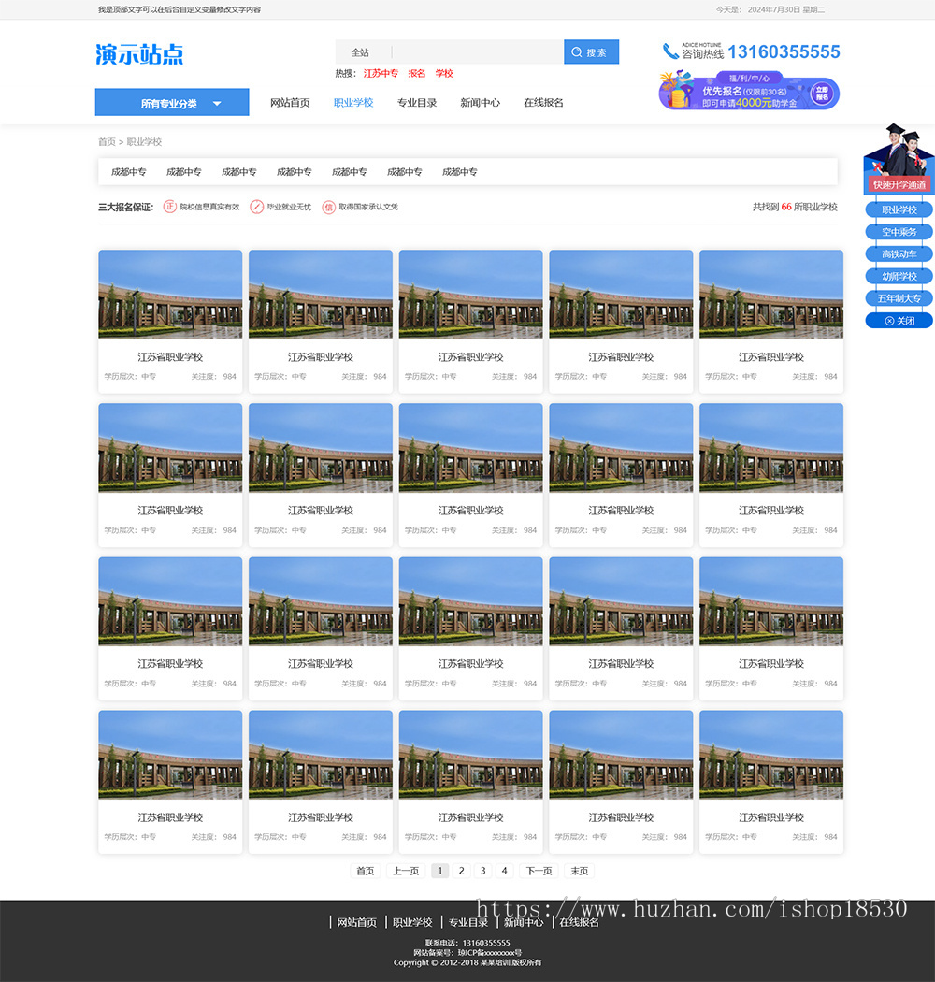The width and height of the screenshot is (935, 982).
Task: Go to the next page via 下一页
Action: click(539, 871)
